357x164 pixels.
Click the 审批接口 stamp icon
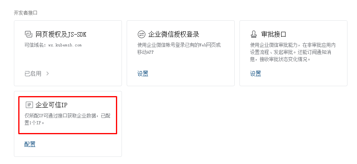click(254, 35)
